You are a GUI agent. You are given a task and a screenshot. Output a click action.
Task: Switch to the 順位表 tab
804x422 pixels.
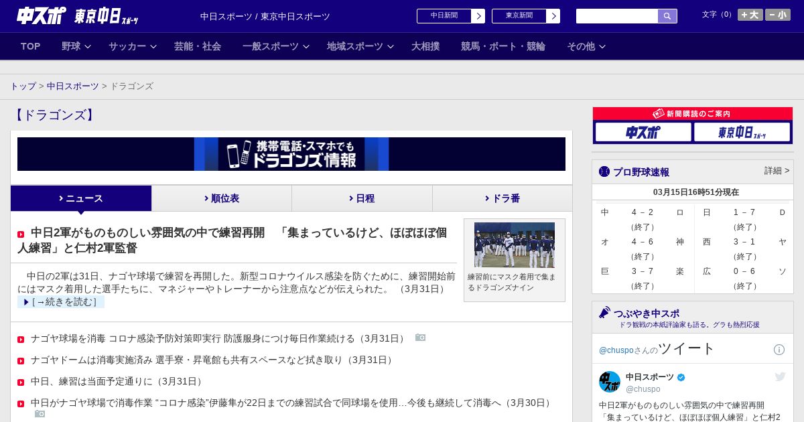(222, 198)
